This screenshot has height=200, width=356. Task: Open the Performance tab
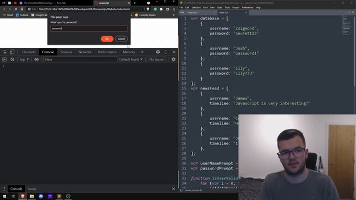click(107, 52)
